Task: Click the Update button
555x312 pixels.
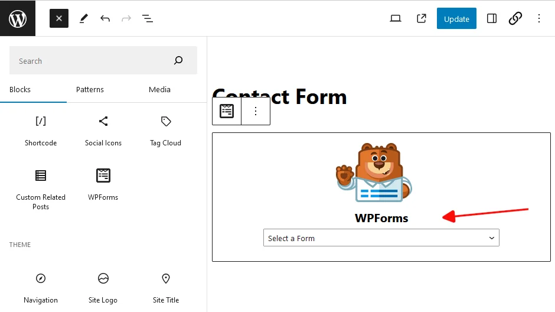Action: (x=456, y=18)
